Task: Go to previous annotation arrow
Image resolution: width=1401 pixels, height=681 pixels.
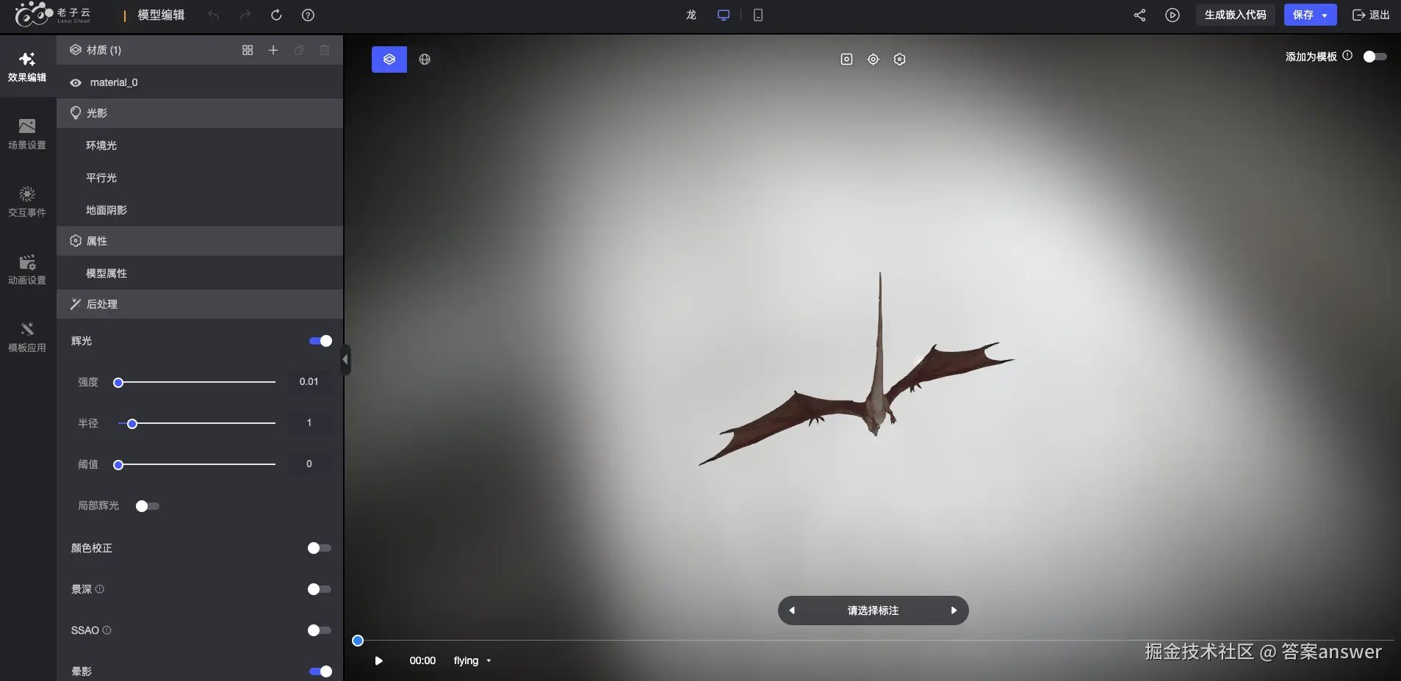Action: point(792,610)
